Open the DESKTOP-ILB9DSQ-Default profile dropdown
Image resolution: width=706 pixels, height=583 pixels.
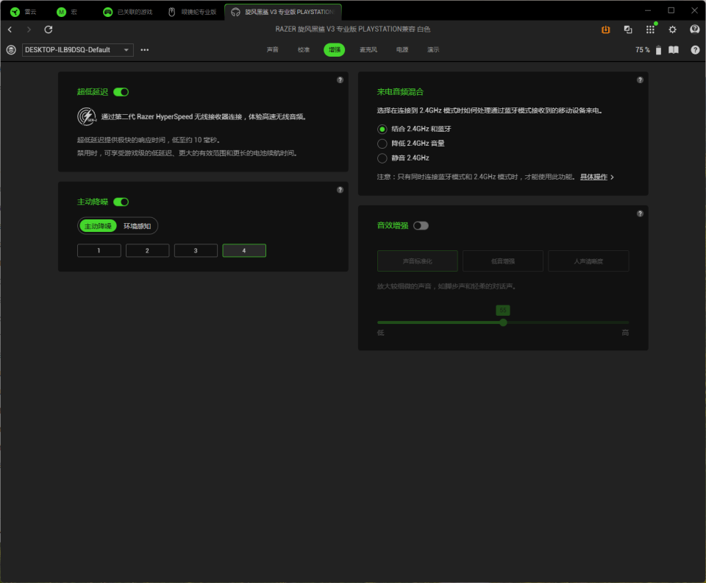pos(78,50)
